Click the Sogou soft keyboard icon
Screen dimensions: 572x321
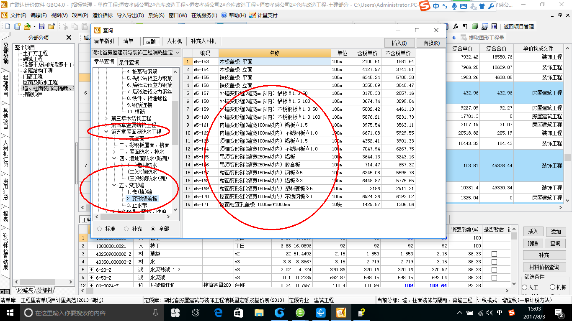pyautogui.click(x=464, y=6)
